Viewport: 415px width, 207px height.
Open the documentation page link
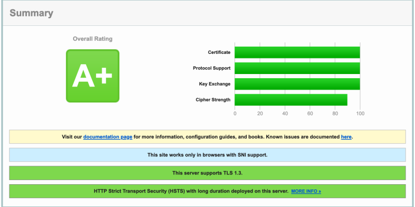coord(108,137)
